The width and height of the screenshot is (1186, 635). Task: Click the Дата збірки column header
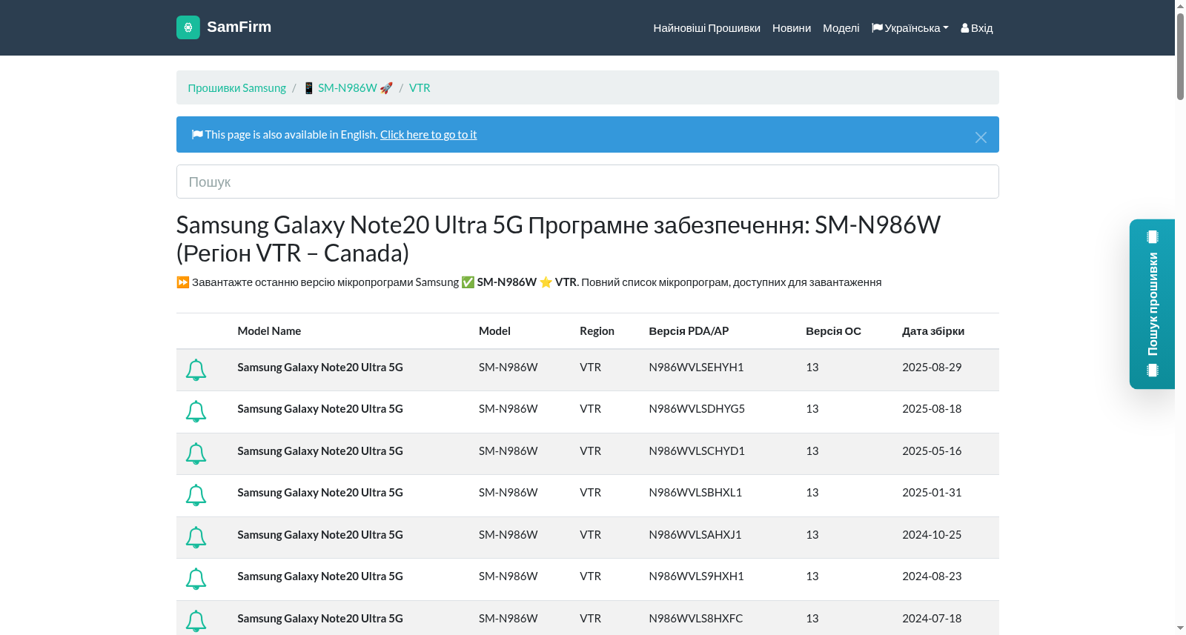point(933,331)
